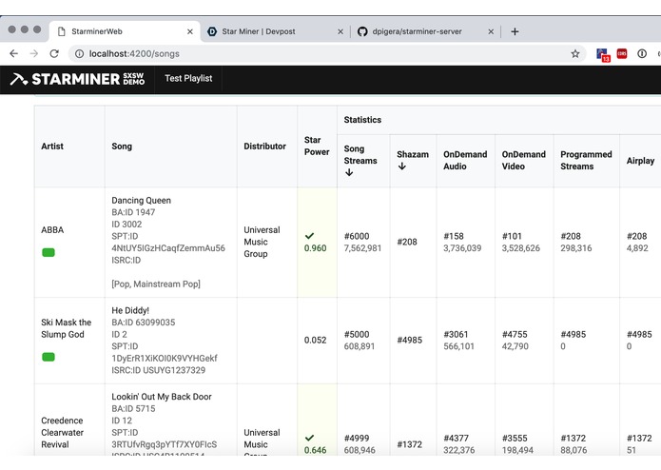The image size is (661, 470).
Task: Click the OnDemand Audio column header
Action: click(x=465, y=160)
